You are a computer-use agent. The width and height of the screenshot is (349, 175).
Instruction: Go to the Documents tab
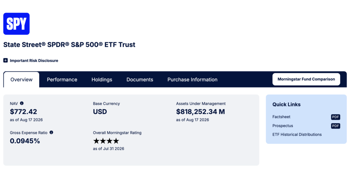click(140, 80)
